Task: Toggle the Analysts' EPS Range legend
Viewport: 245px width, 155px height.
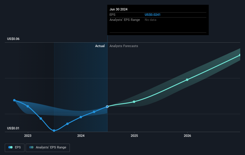Action: (48, 148)
